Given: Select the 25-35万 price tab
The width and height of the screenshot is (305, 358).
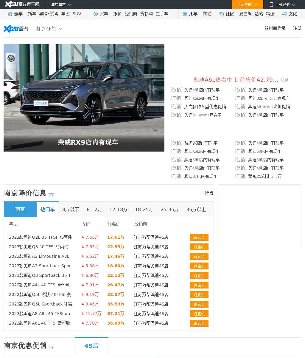Looking at the screenshot, I should coord(169,209).
